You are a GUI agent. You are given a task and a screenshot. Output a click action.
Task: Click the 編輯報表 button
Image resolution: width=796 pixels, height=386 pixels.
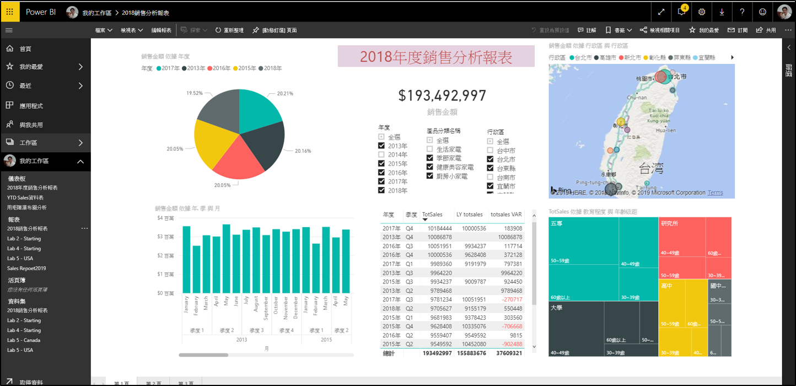[x=161, y=30]
